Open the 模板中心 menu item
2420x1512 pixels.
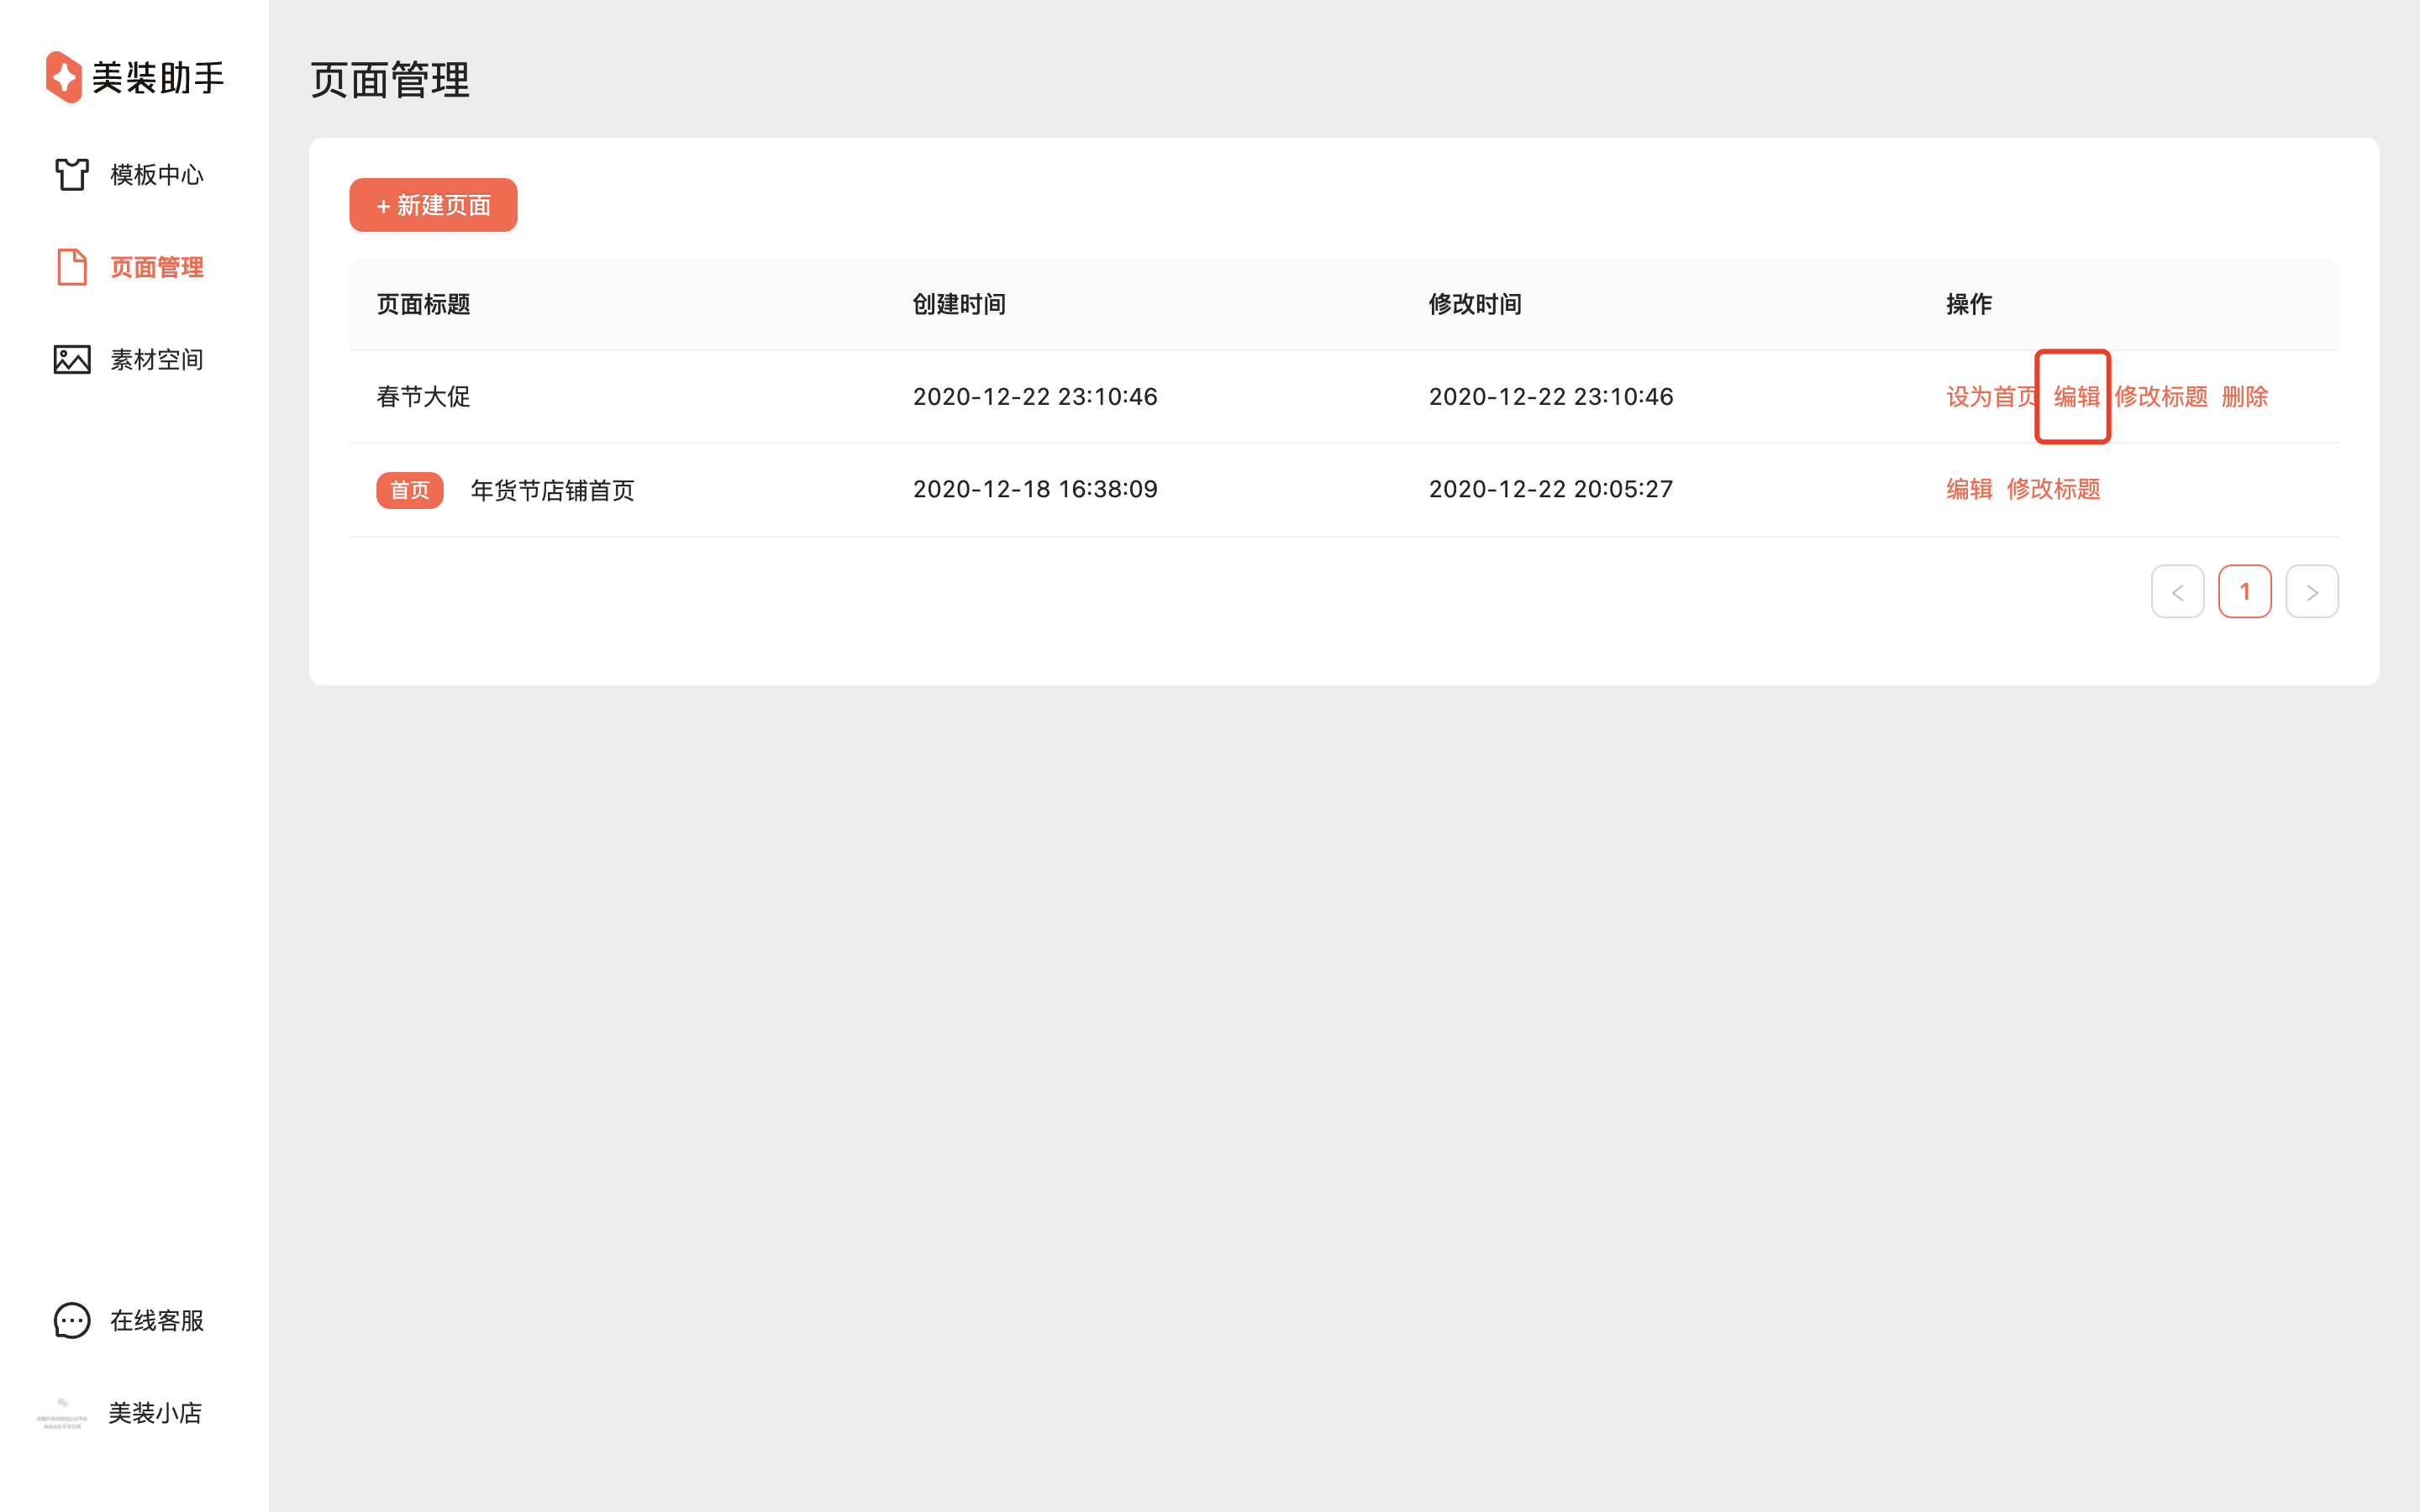pyautogui.click(x=156, y=174)
